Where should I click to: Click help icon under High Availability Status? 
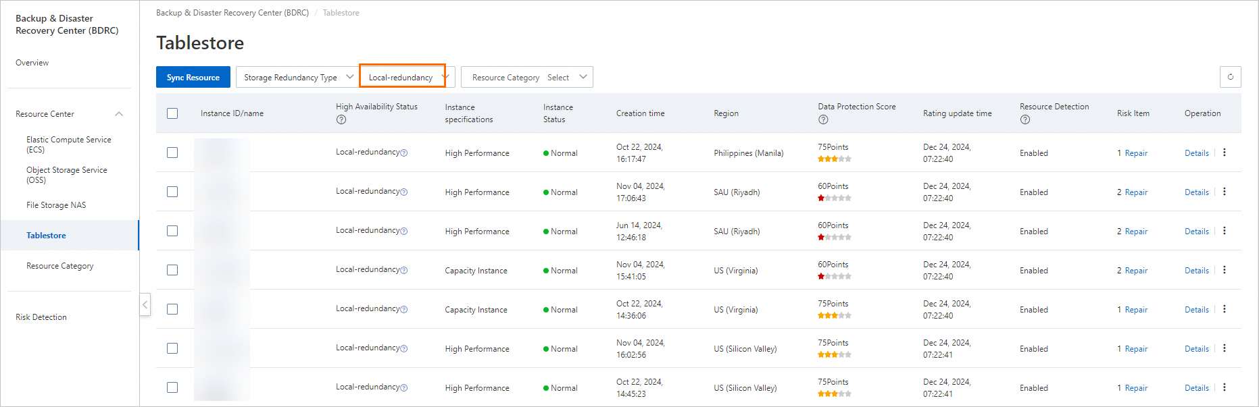(x=341, y=119)
